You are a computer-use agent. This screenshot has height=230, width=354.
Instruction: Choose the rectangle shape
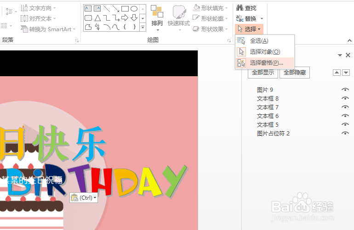tap(125, 9)
